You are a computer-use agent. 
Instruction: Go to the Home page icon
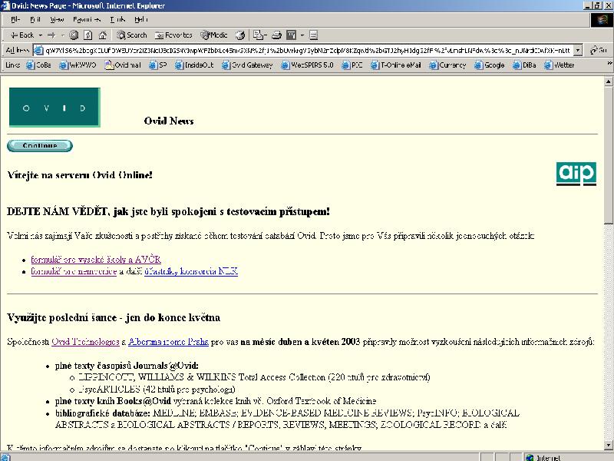click(103, 35)
